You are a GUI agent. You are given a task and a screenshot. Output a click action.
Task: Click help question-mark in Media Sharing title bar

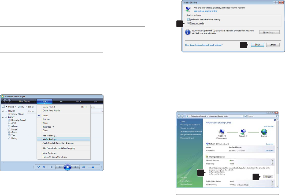276,2
